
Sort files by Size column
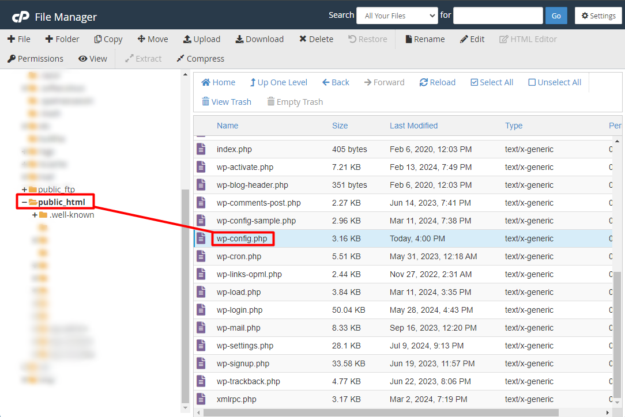(340, 126)
